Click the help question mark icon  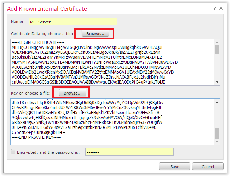[214, 8]
